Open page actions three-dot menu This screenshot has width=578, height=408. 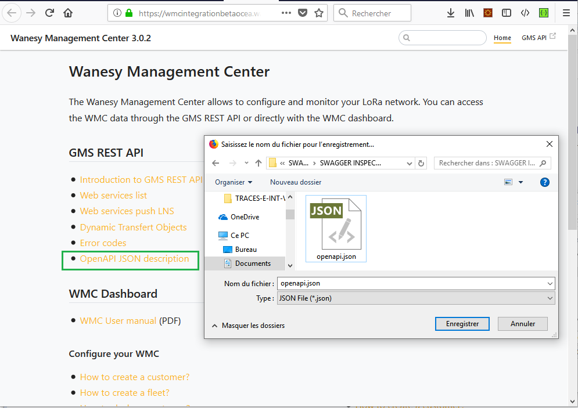pos(286,13)
